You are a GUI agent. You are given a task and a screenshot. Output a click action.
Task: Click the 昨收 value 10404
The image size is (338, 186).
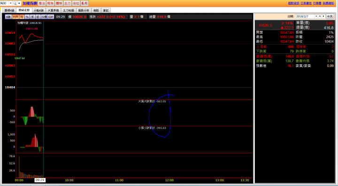(329, 42)
